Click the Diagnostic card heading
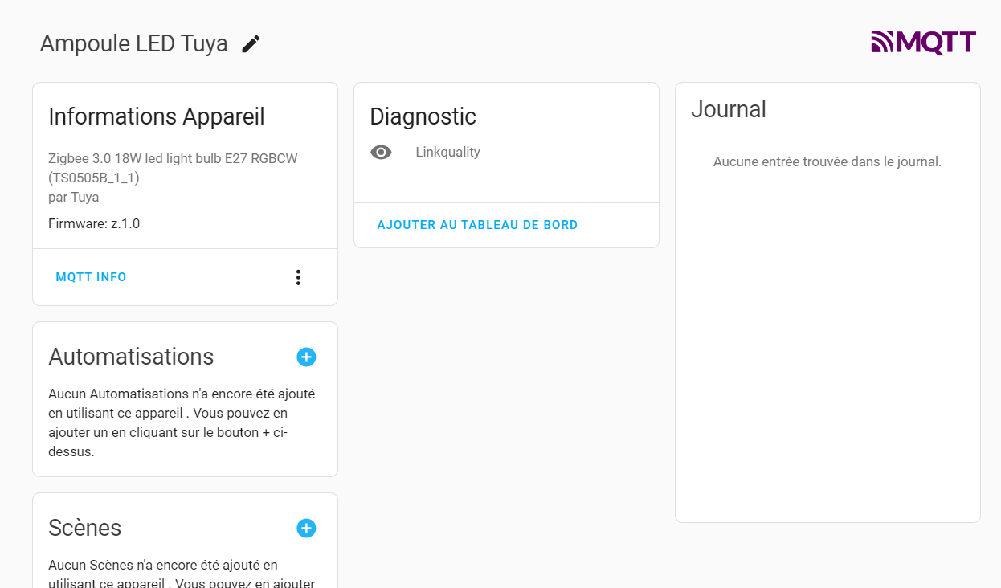Screen dimensions: 1001x588 tap(423, 116)
